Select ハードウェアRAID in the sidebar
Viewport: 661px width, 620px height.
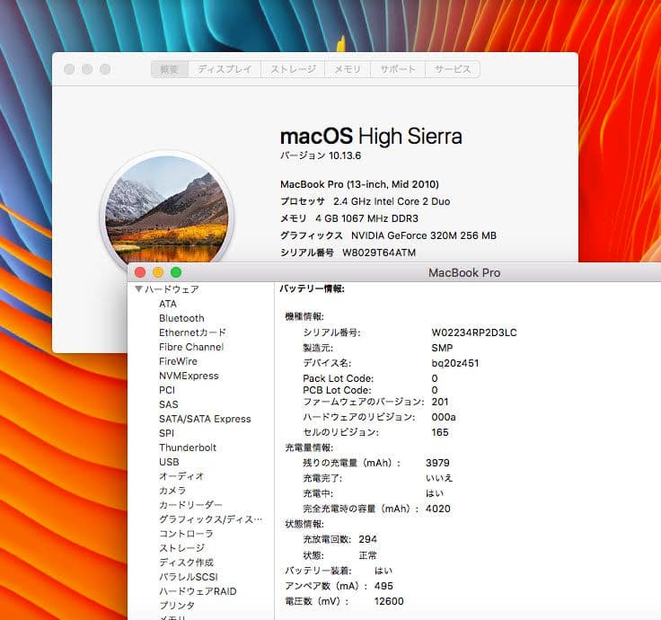pos(198,591)
